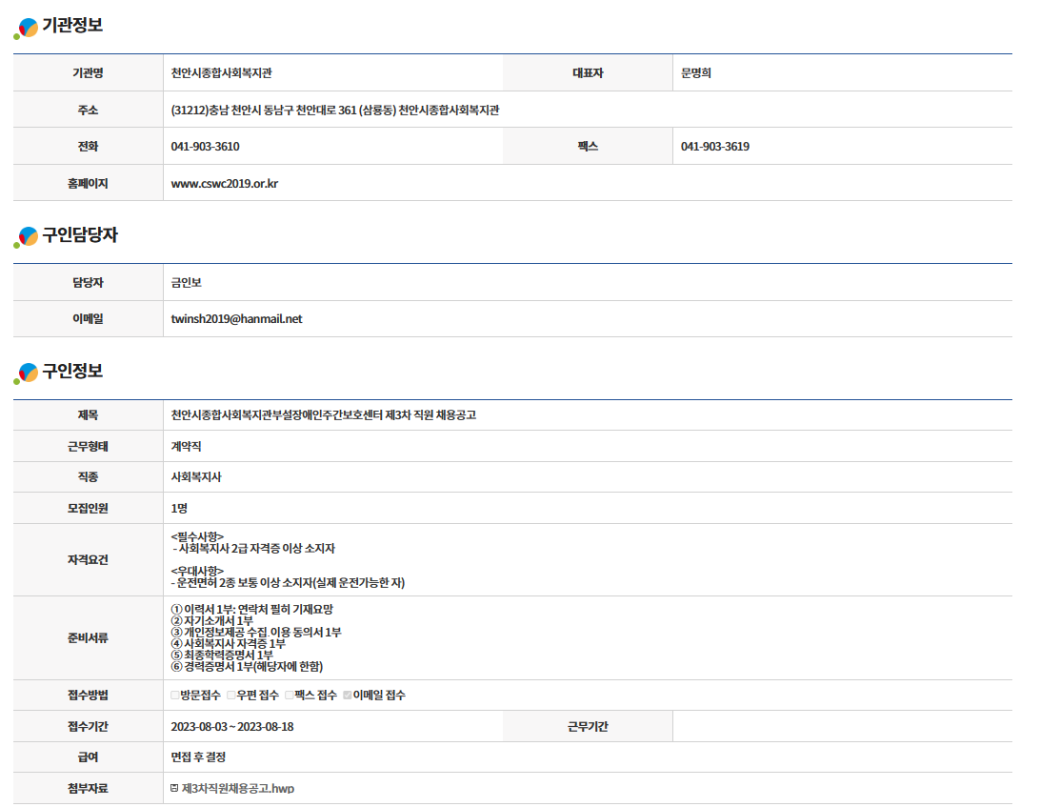This screenshot has width=1040, height=807.
Task: Uncheck the 이메일 접수 checkbox
Action: pos(348,696)
